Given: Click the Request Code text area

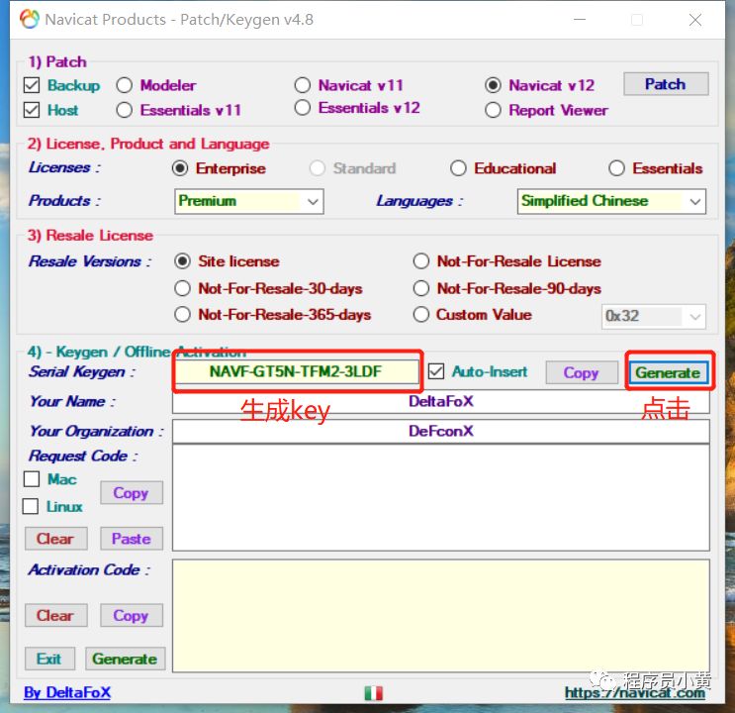Looking at the screenshot, I should tap(440, 497).
